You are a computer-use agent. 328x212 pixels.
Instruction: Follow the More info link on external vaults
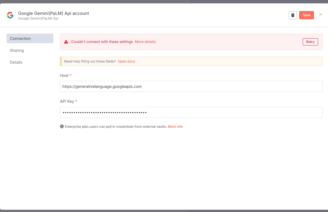[x=175, y=127]
